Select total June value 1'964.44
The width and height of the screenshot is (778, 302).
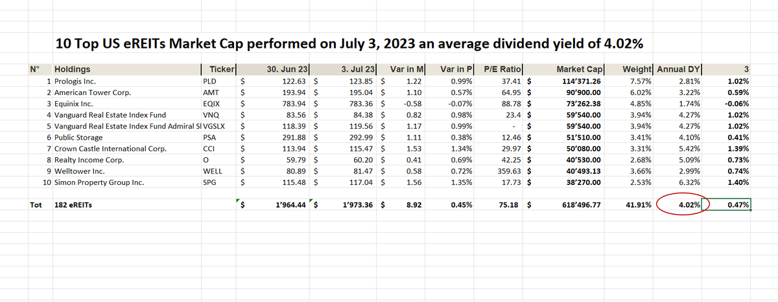pos(292,205)
